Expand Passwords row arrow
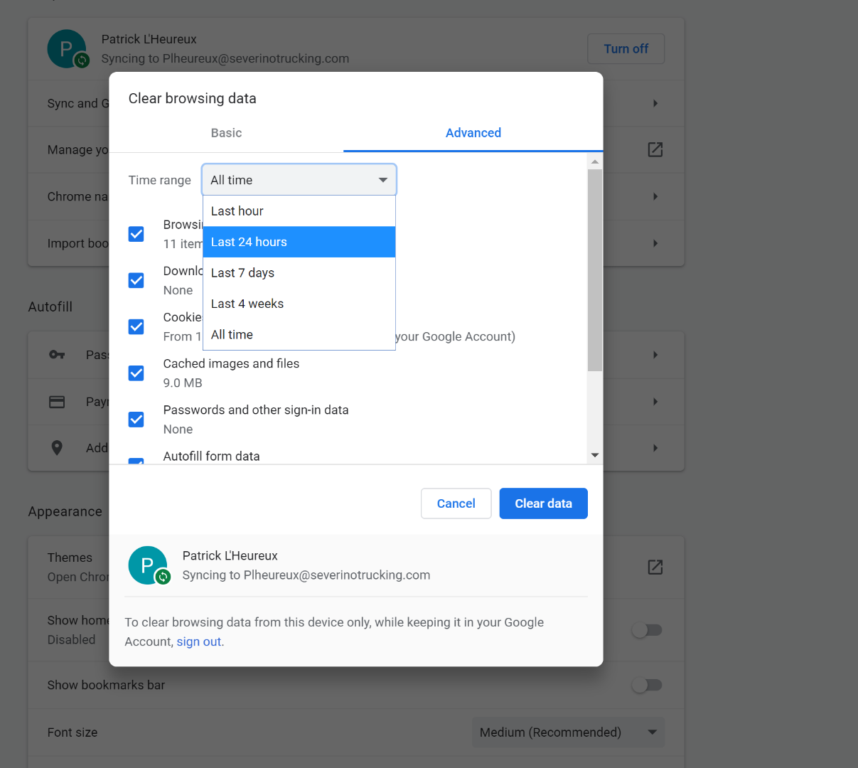 [x=655, y=355]
